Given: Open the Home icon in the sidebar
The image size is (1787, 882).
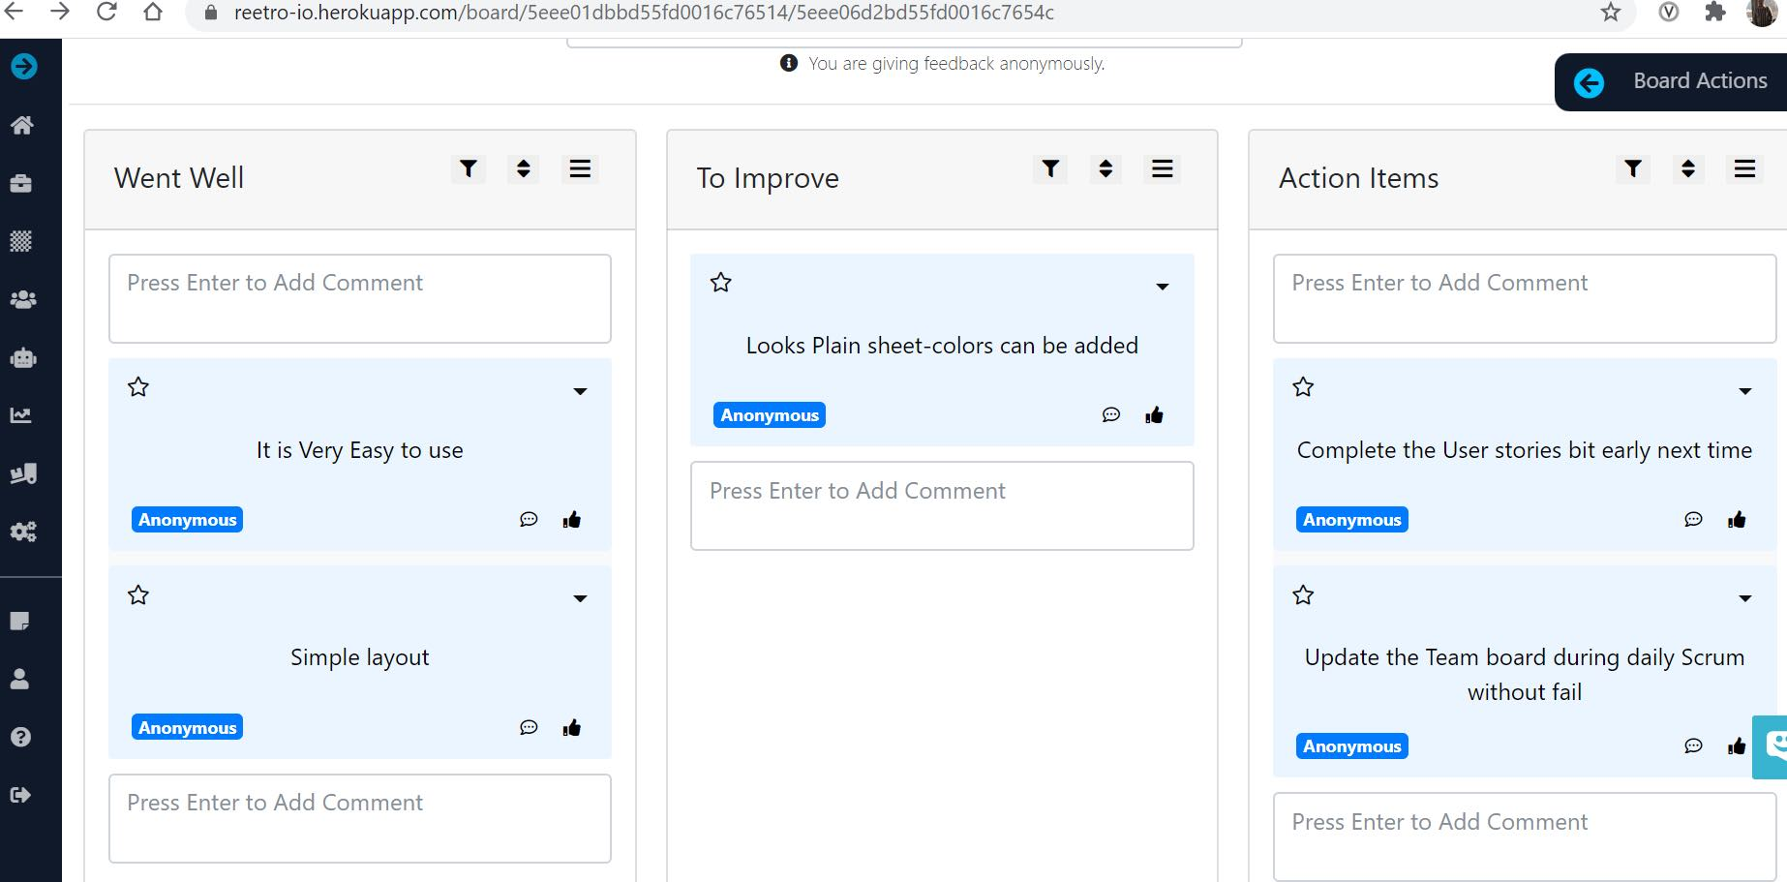Looking at the screenshot, I should pyautogui.click(x=22, y=125).
